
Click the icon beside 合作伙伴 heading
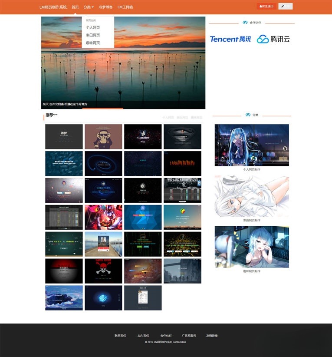tap(245, 22)
